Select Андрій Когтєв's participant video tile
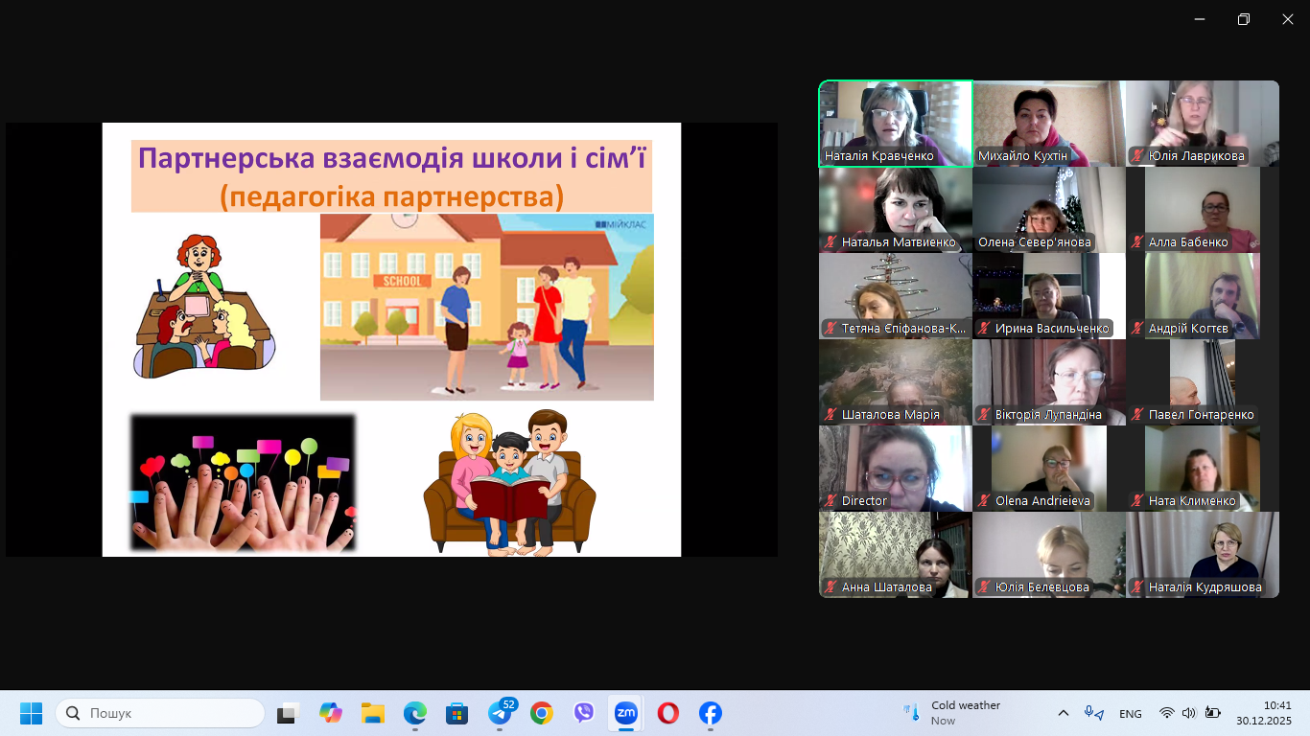 coord(1203,296)
